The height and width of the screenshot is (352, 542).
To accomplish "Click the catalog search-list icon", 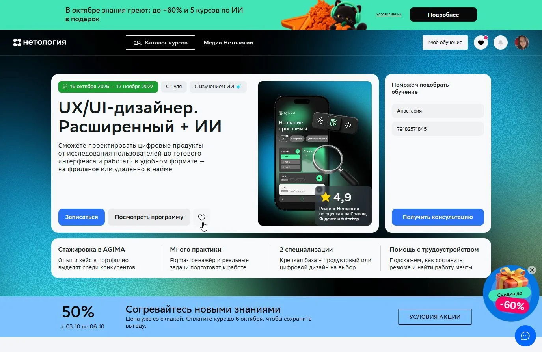I will 138,43.
